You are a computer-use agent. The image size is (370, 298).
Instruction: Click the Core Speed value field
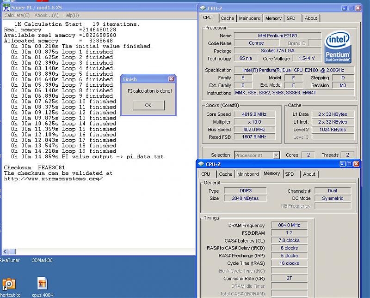click(255, 114)
